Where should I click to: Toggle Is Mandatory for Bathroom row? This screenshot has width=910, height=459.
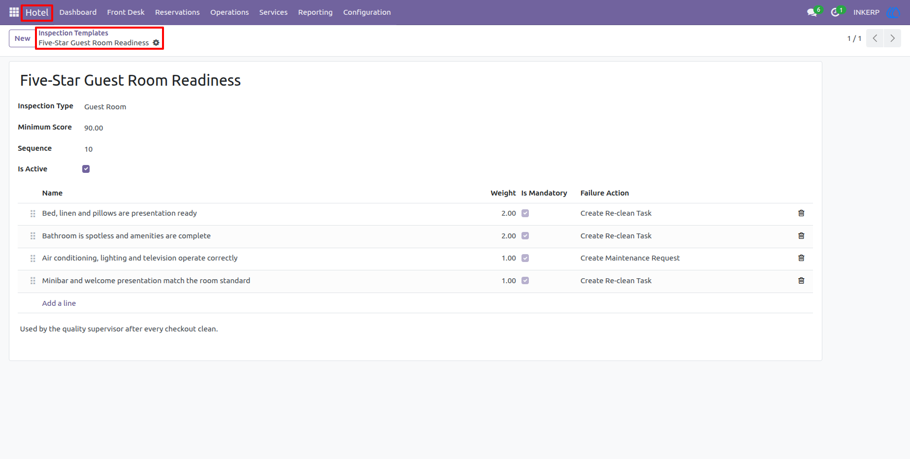point(525,236)
